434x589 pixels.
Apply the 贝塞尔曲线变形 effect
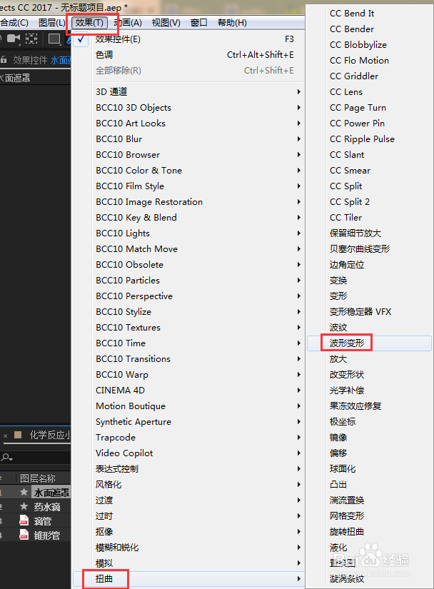pos(370,249)
